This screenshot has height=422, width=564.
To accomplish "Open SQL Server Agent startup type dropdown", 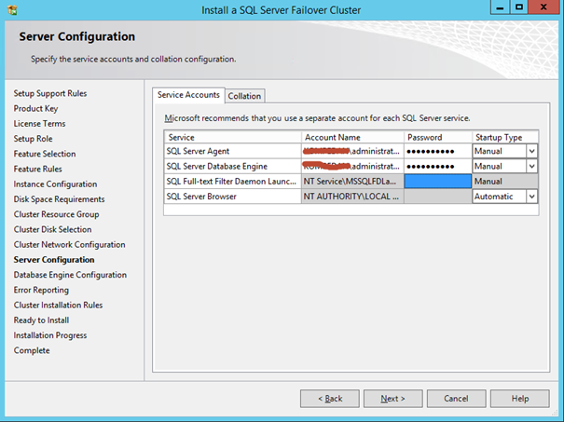I will pyautogui.click(x=532, y=151).
